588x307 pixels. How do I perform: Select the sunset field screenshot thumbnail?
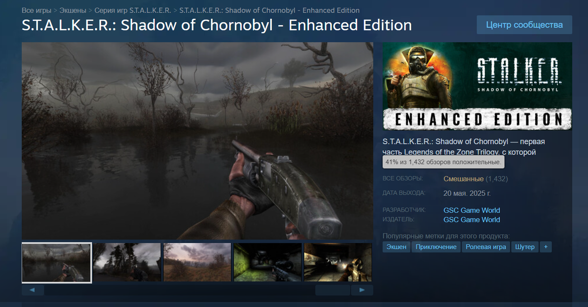[x=197, y=262]
